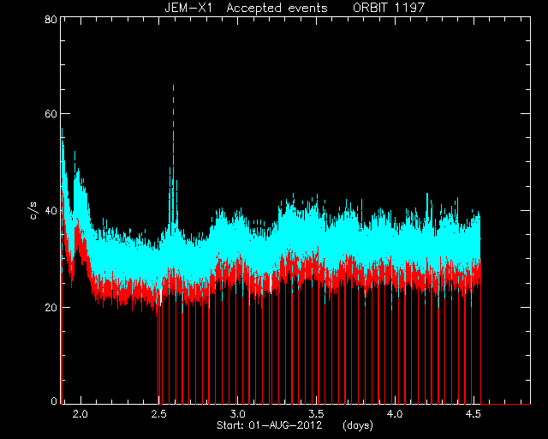The image size is (548, 439).
Task: Click the y-axis tick label 0
Action: 54,400
